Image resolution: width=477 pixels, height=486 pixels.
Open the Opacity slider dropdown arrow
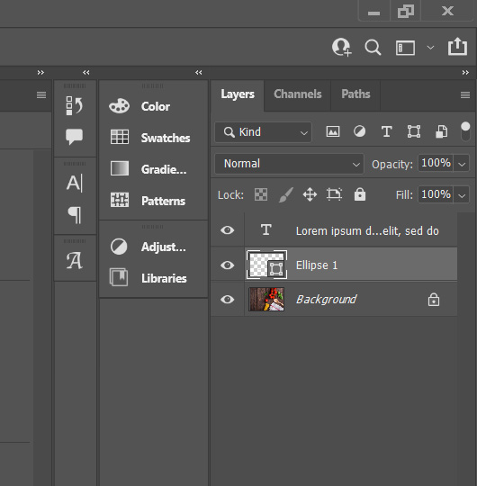tap(462, 164)
